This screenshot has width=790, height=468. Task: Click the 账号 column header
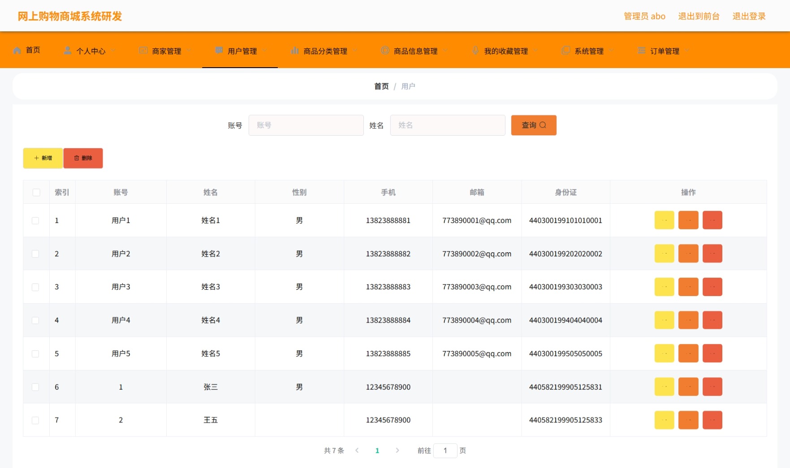point(121,192)
